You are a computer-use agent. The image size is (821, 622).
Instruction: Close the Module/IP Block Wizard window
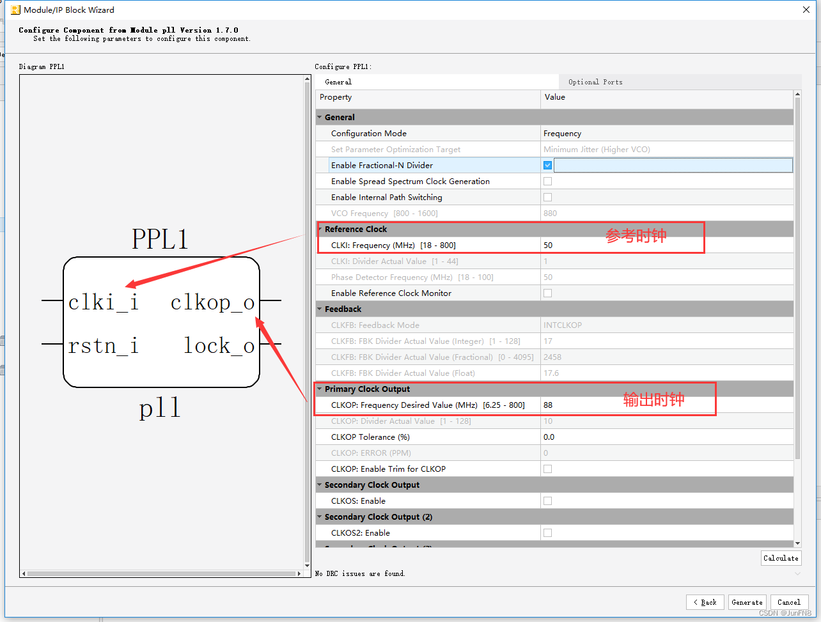[x=806, y=10]
